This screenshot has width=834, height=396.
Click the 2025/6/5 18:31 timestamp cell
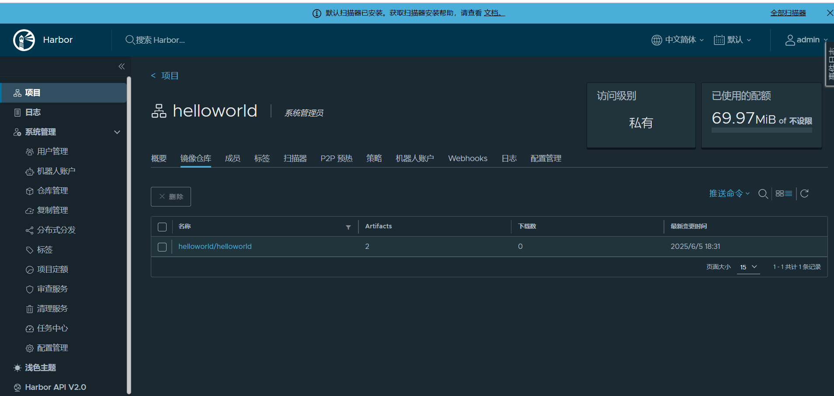695,247
